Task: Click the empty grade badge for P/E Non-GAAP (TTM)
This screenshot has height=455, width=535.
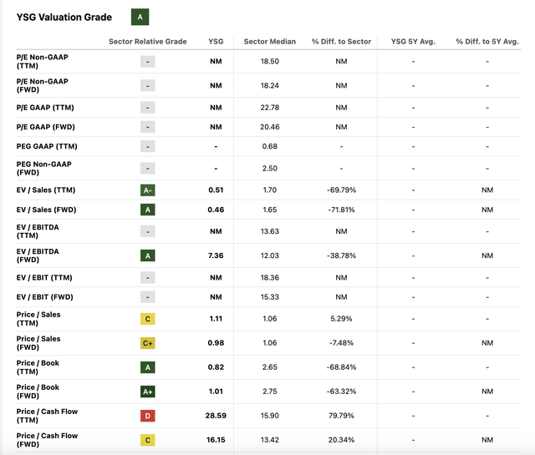Action: point(148,62)
